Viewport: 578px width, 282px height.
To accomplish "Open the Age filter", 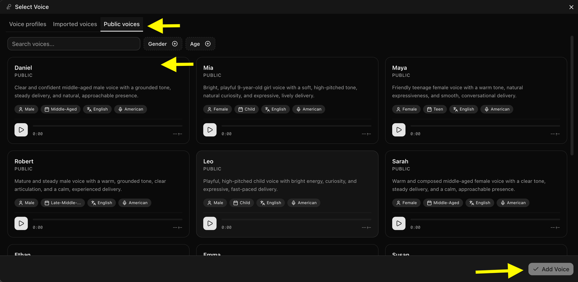I will (x=200, y=44).
